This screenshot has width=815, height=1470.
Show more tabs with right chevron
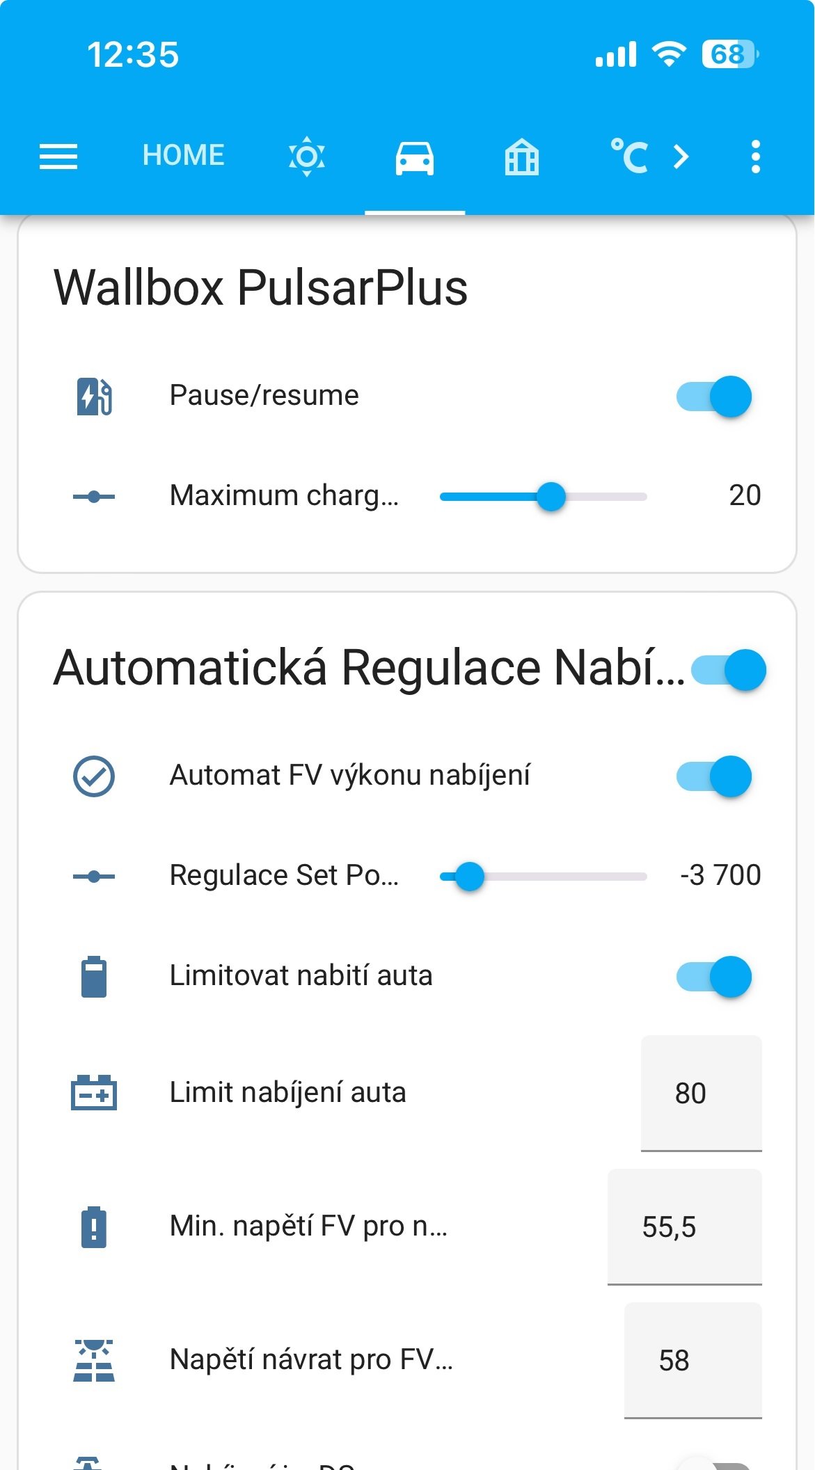pos(681,157)
